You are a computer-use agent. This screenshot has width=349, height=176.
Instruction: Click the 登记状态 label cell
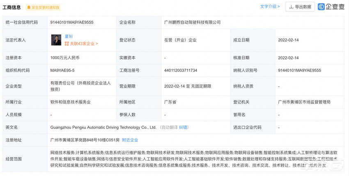(x=139, y=40)
